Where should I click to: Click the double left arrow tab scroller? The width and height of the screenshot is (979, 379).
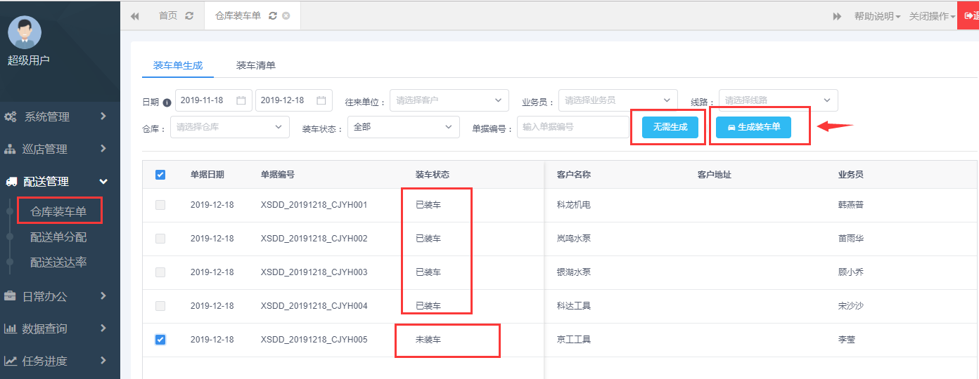tap(134, 16)
